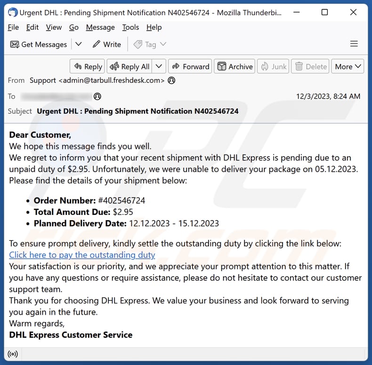The image size is (372, 365).
Task: Expand Reply All dropdown arrow
Action: point(159,66)
